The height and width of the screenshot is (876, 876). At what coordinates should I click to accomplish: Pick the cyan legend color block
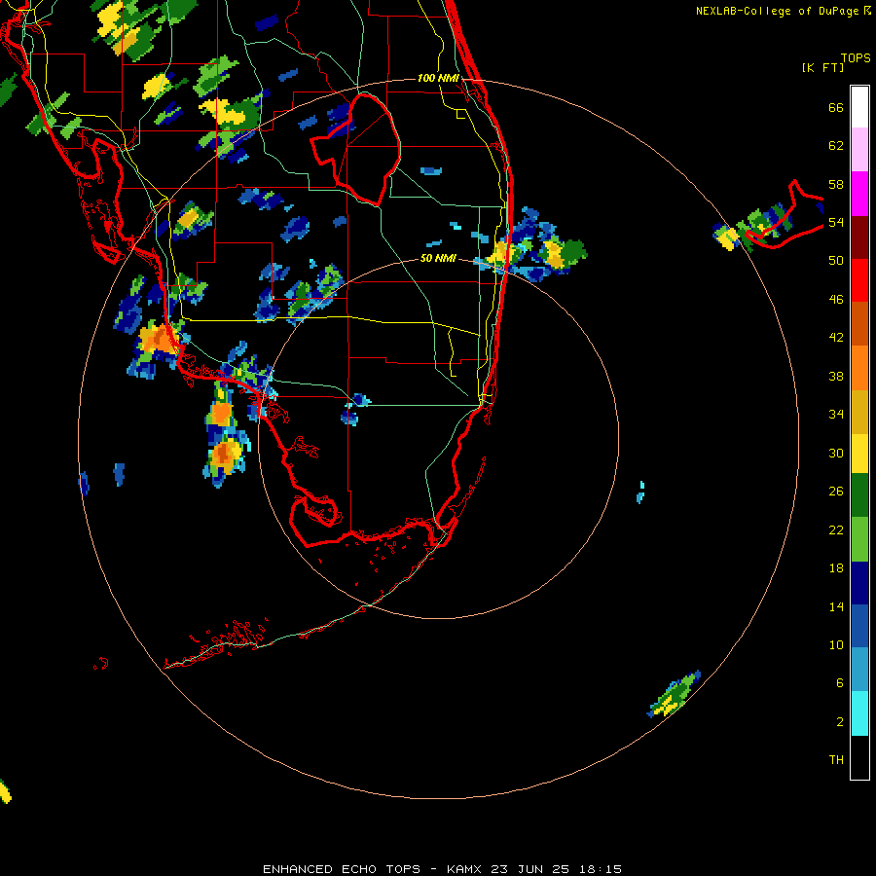[x=859, y=713]
